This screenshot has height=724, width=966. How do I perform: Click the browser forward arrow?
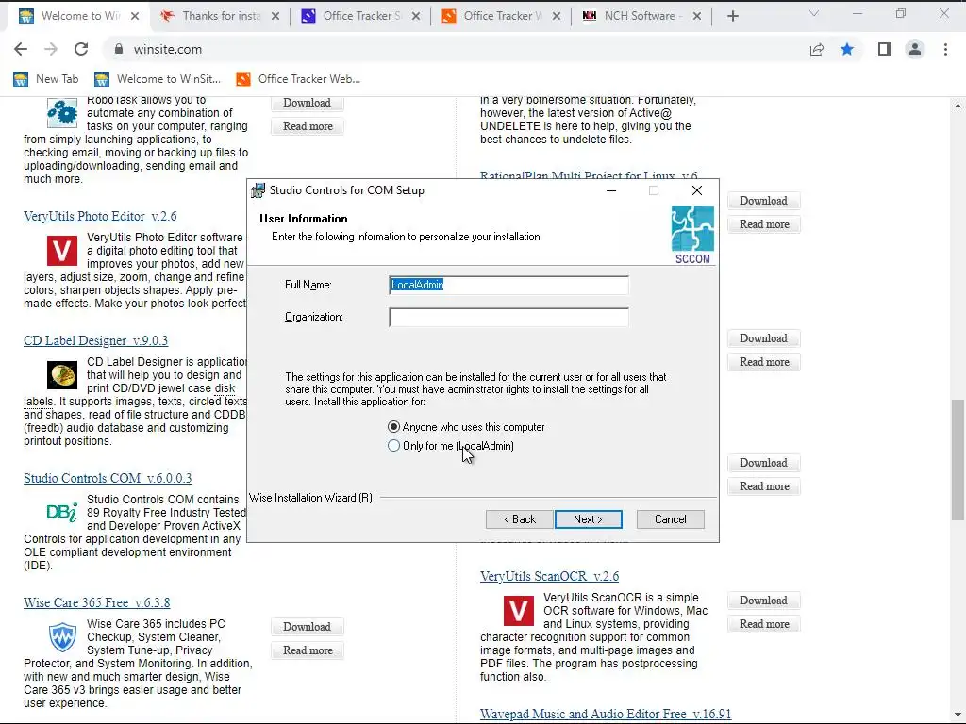click(51, 49)
